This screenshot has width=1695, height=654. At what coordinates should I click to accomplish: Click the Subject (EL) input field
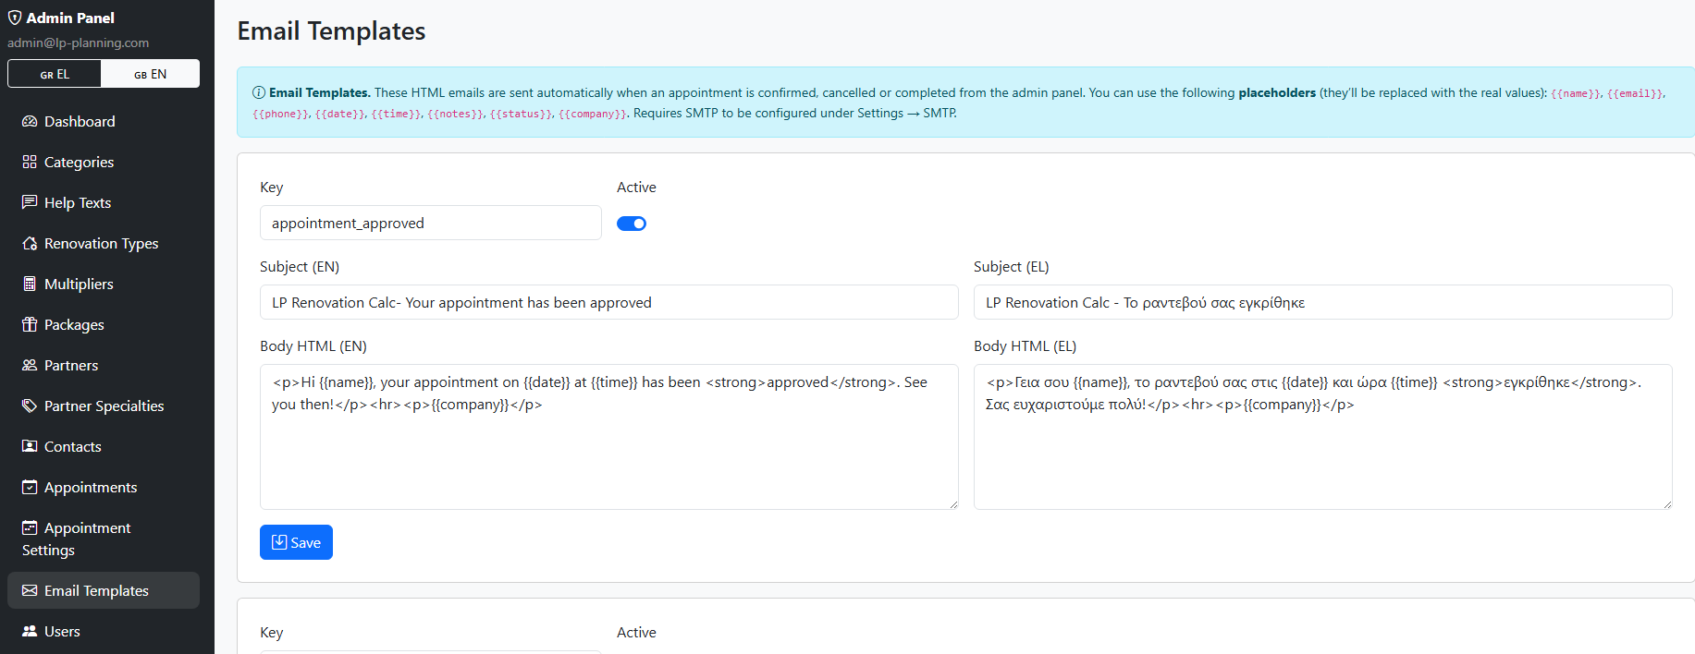[1323, 302]
